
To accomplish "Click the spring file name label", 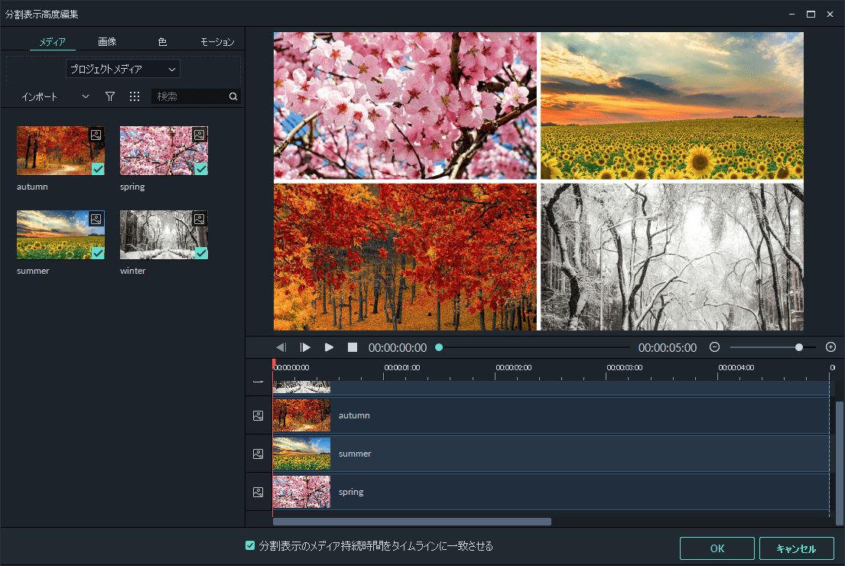I will tap(132, 187).
